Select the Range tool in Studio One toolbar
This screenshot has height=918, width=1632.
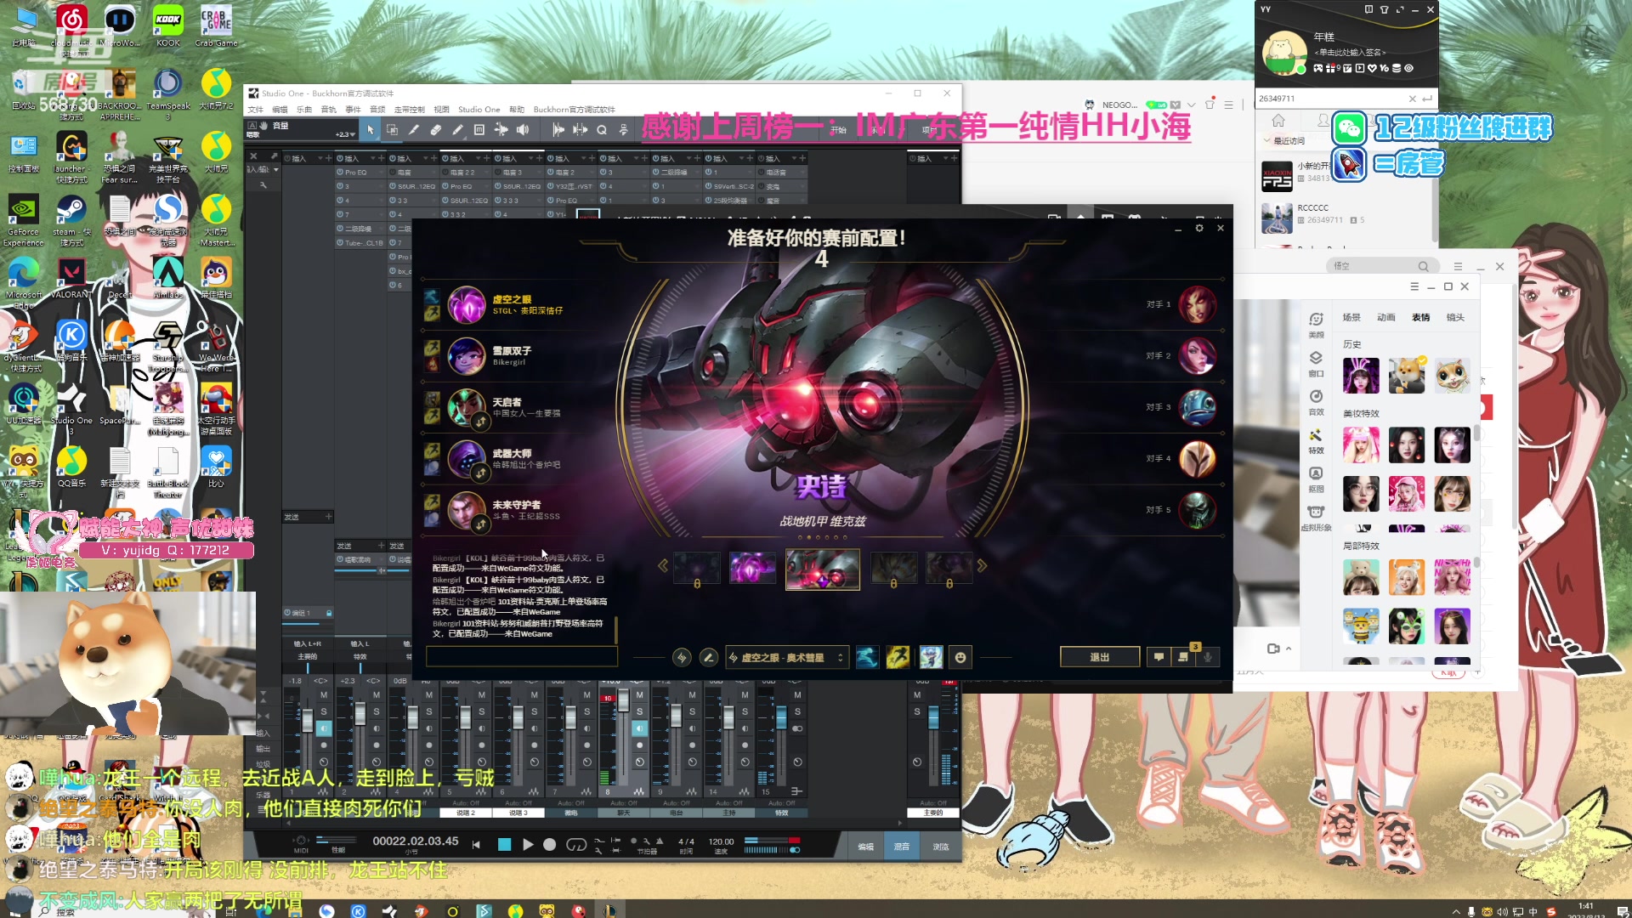click(392, 130)
